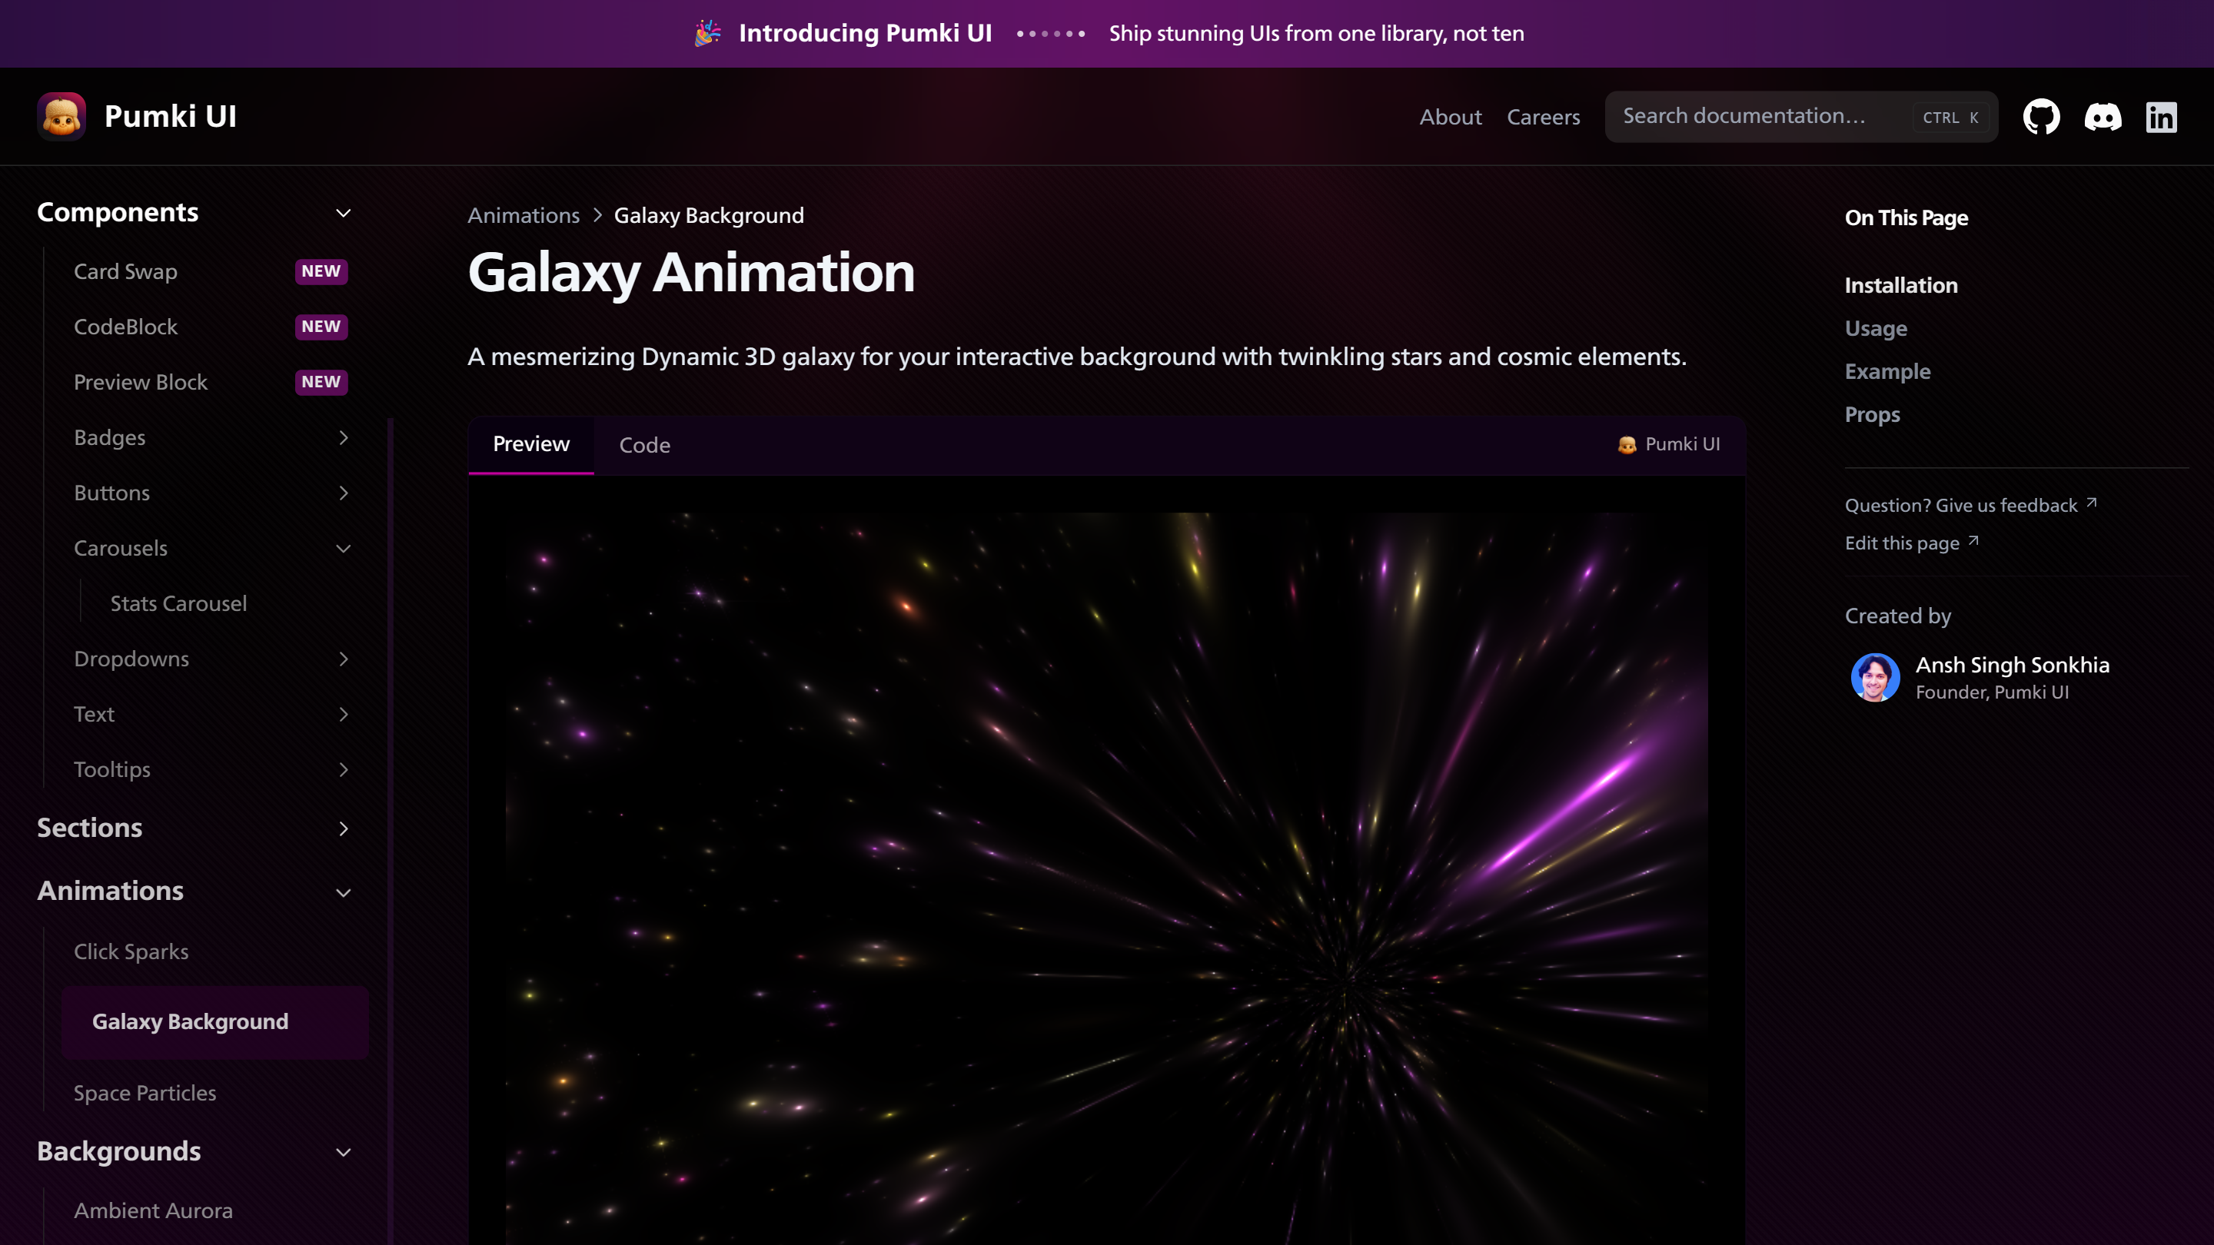Click the Pumki UI badge in preview header
This screenshot has height=1245, width=2214.
click(x=1668, y=444)
